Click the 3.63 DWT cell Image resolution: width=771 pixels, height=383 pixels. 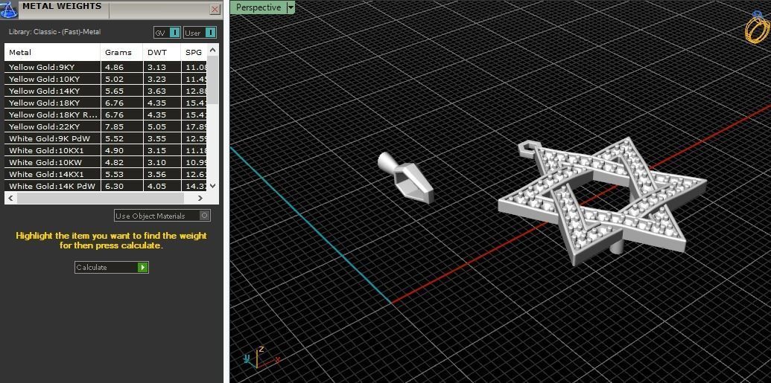[162, 91]
